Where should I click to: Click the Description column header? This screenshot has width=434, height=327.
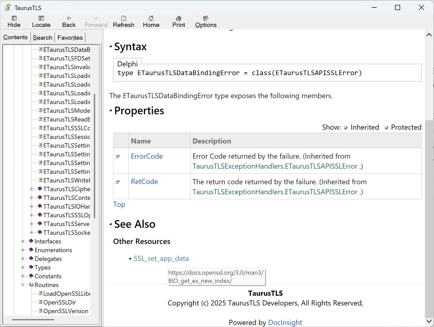(x=306, y=141)
